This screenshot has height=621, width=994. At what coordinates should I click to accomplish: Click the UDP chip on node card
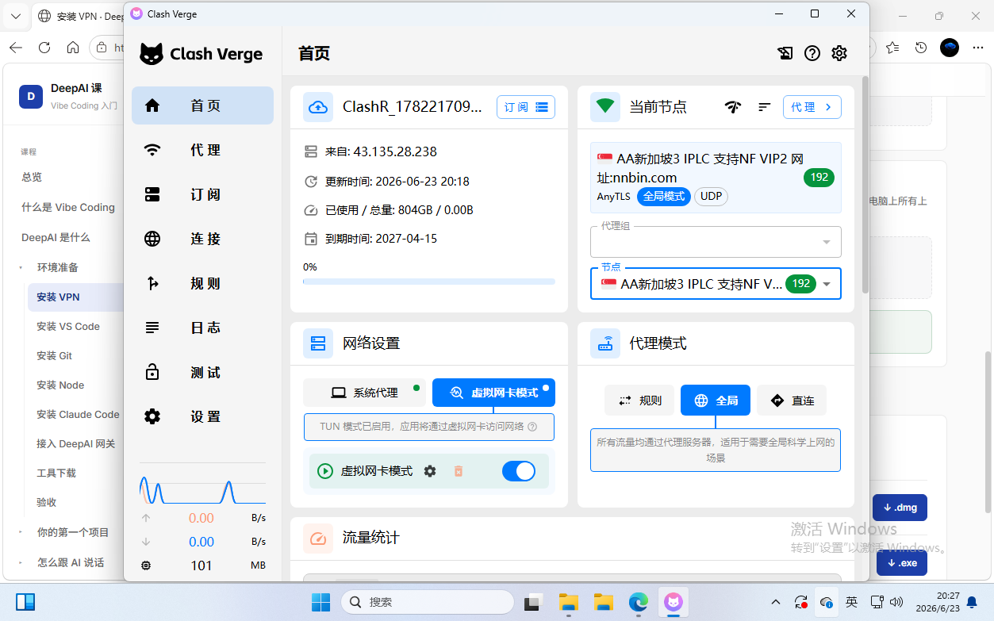click(712, 196)
